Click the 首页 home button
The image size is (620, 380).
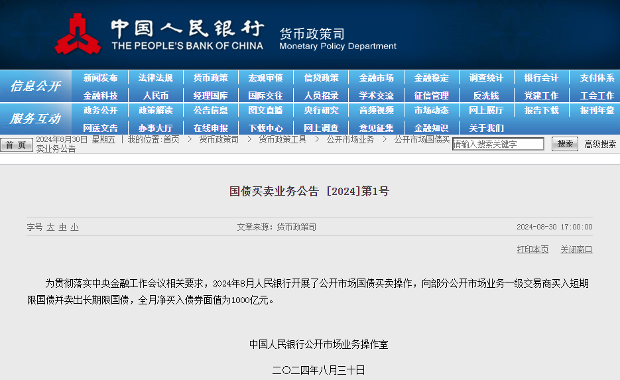pos(16,145)
